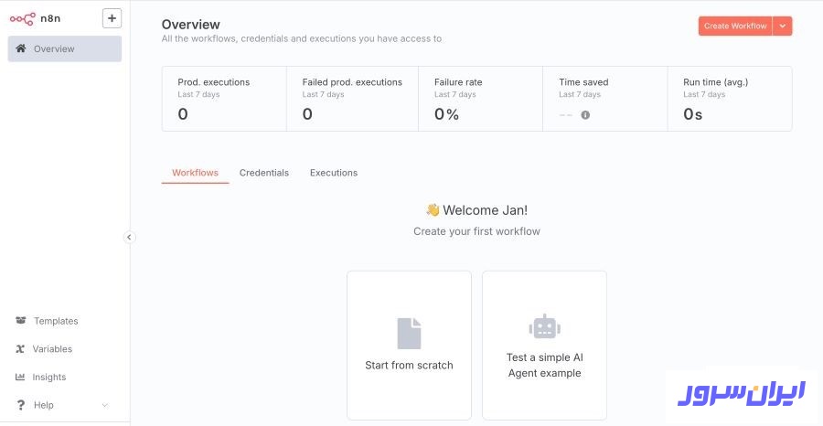Open the Failed prod. executions stat card
823x426 pixels.
352,99
